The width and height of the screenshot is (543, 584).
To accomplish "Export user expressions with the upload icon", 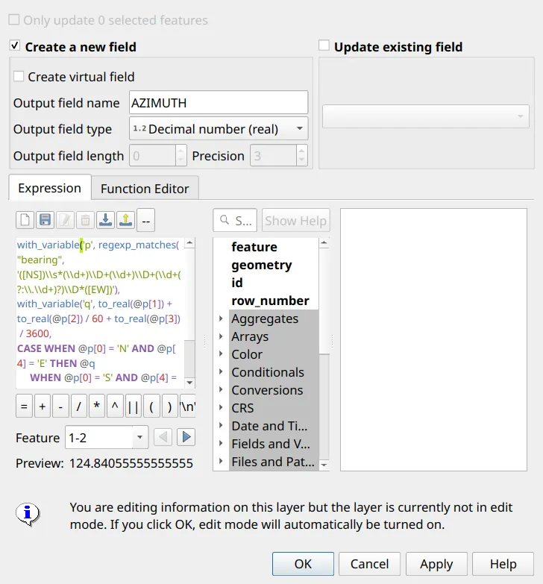I will [x=125, y=220].
